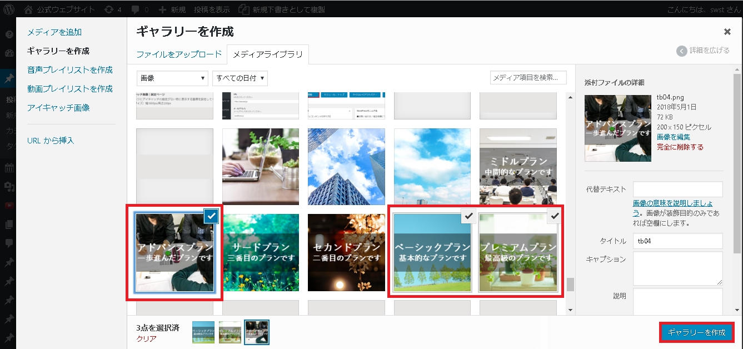Click 新規下書きとして複製 in admin bar
Image resolution: width=743 pixels, height=349 pixels.
pyautogui.click(x=282, y=9)
